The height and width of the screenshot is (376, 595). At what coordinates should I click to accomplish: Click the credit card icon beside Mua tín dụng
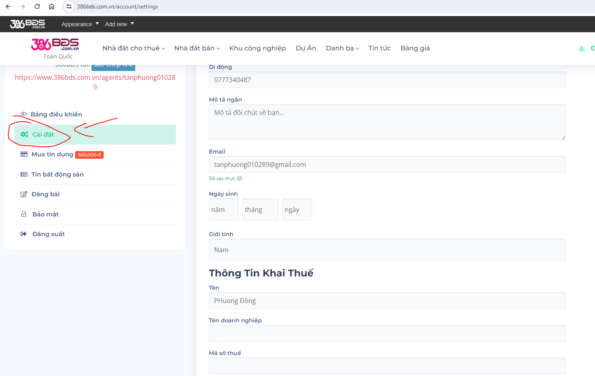(24, 154)
